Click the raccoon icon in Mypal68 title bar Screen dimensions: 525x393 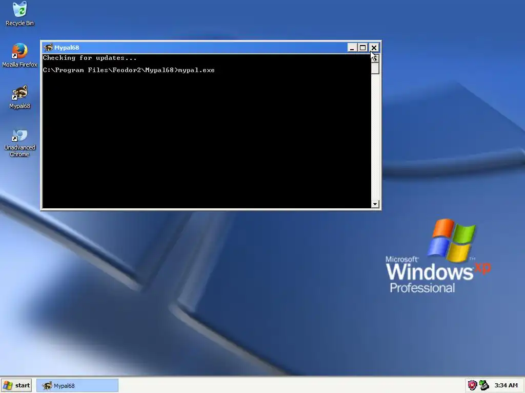48,48
